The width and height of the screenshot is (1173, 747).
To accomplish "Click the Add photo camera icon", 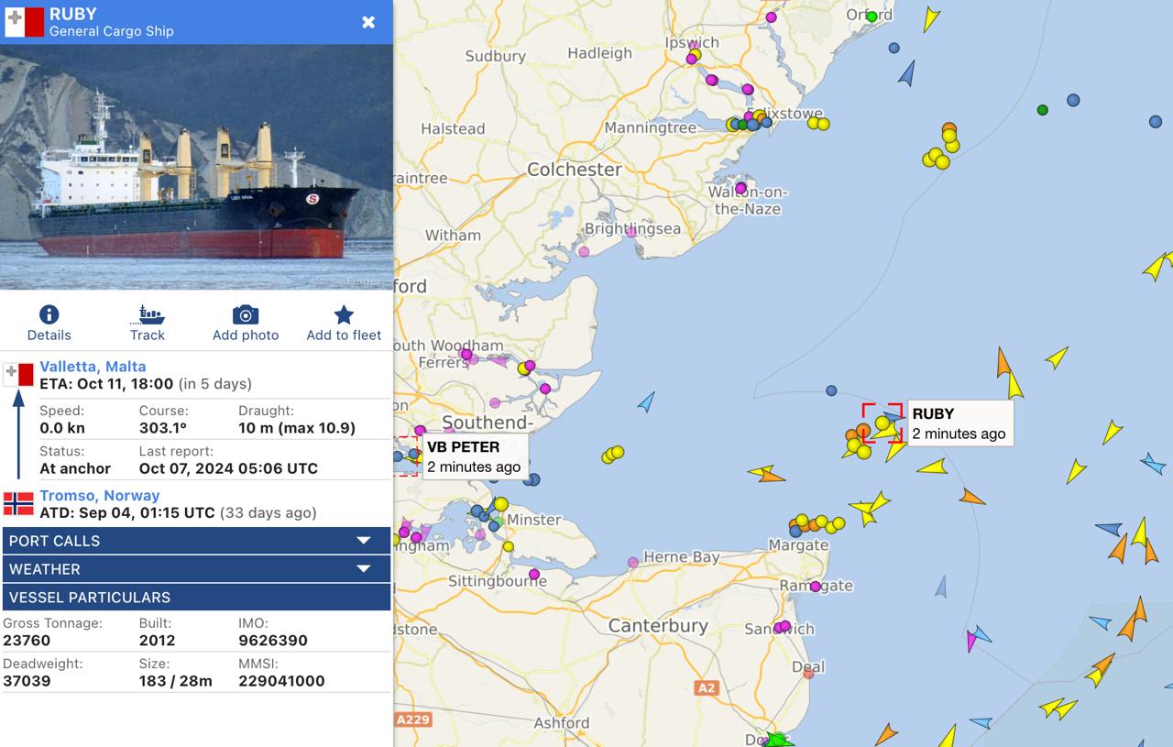I will (x=246, y=315).
